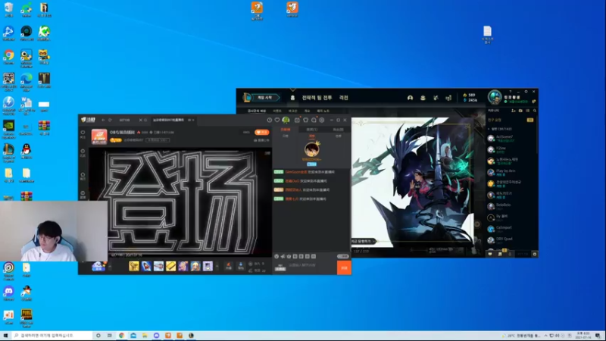
Task: Open Huya watch history clock icon in title bar
Action: pos(270,120)
